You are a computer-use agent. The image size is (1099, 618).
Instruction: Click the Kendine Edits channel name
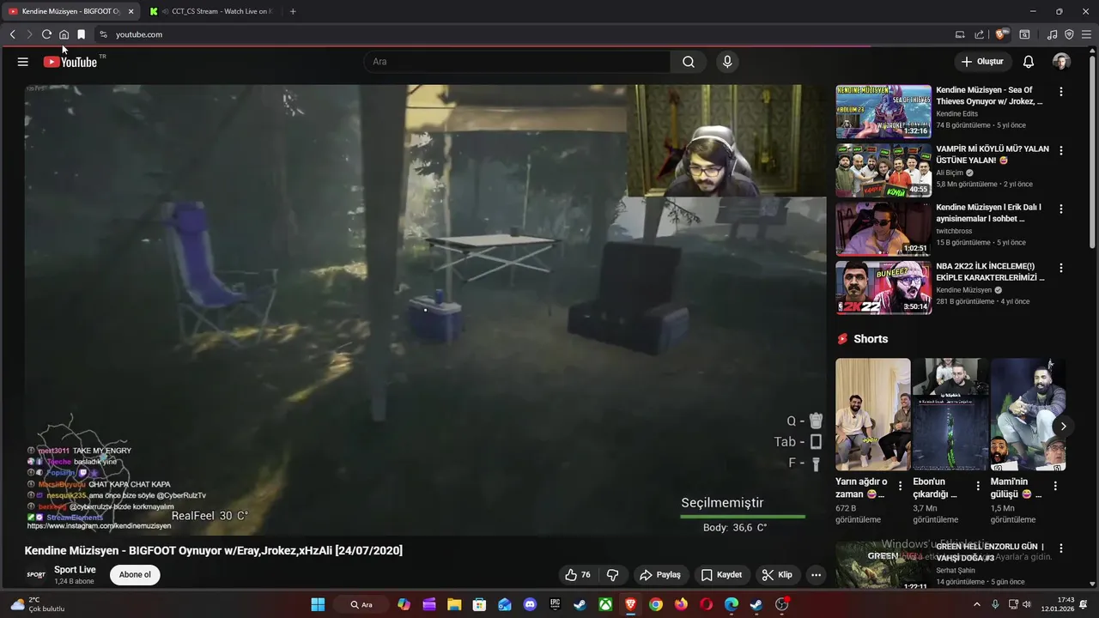click(x=956, y=113)
